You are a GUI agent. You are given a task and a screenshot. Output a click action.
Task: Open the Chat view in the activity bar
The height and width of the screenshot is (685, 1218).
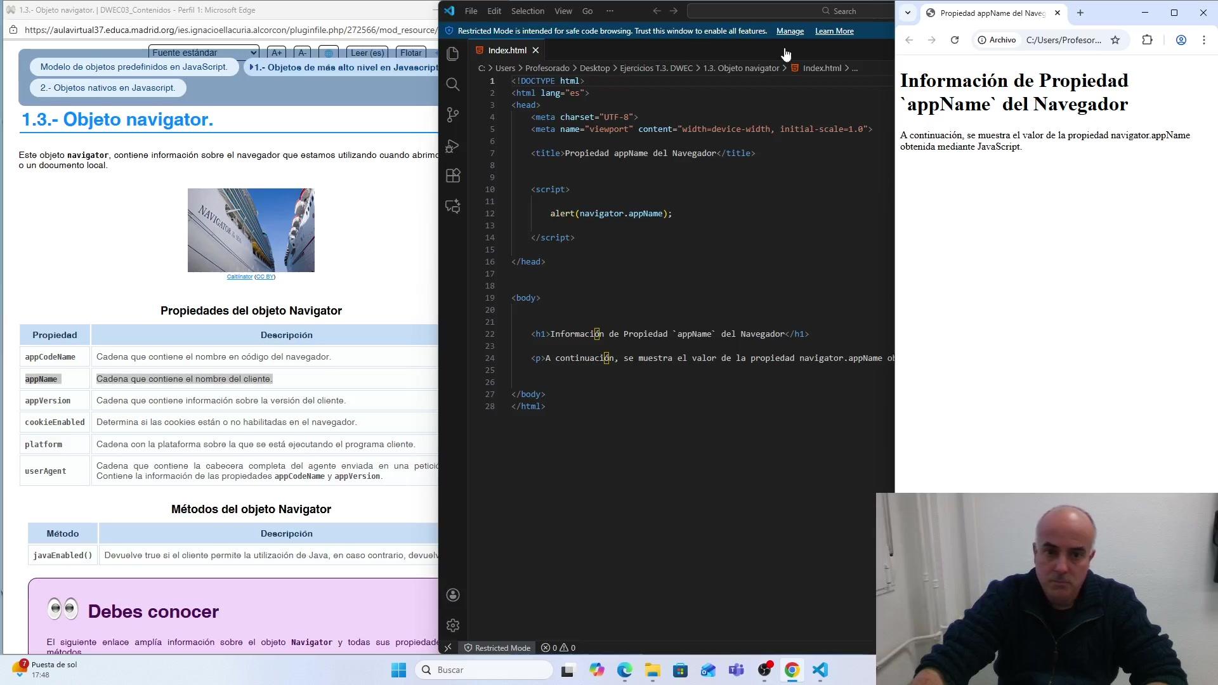pos(453,206)
